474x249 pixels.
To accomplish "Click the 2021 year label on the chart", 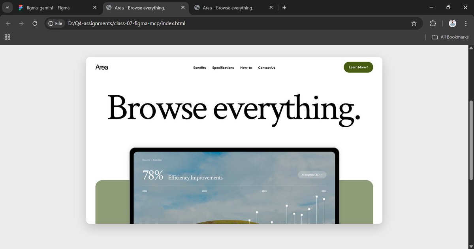I will point(145,191).
